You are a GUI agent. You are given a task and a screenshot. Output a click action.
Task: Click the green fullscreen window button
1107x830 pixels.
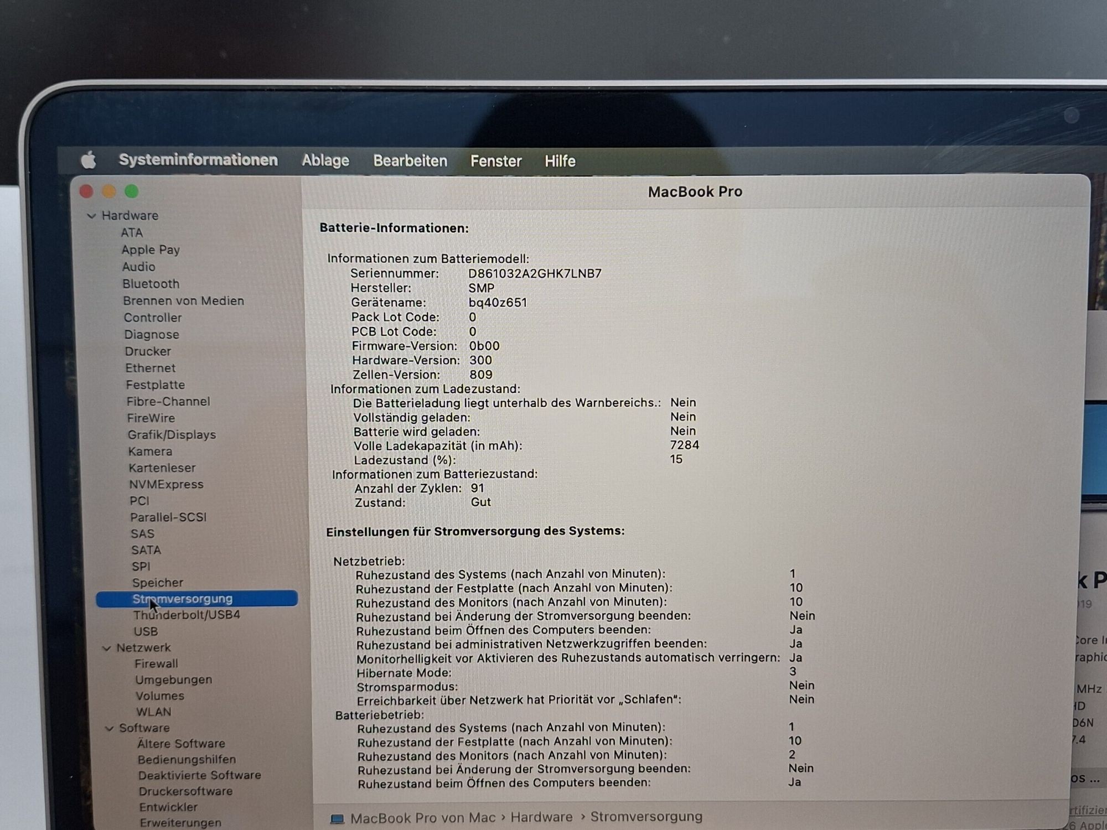tap(131, 191)
